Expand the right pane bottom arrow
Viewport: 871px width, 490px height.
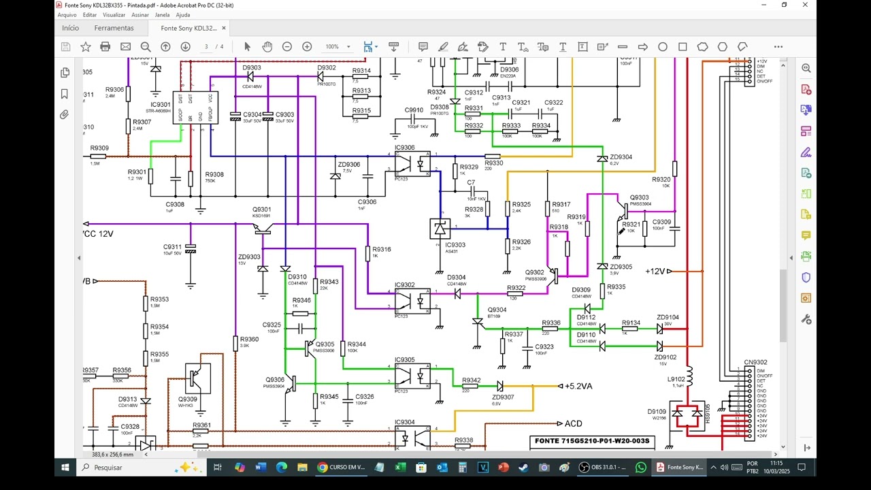[x=806, y=448]
